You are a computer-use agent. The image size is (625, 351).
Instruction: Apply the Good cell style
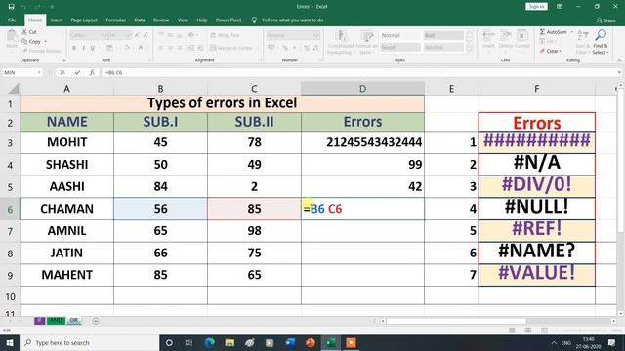tap(399, 48)
